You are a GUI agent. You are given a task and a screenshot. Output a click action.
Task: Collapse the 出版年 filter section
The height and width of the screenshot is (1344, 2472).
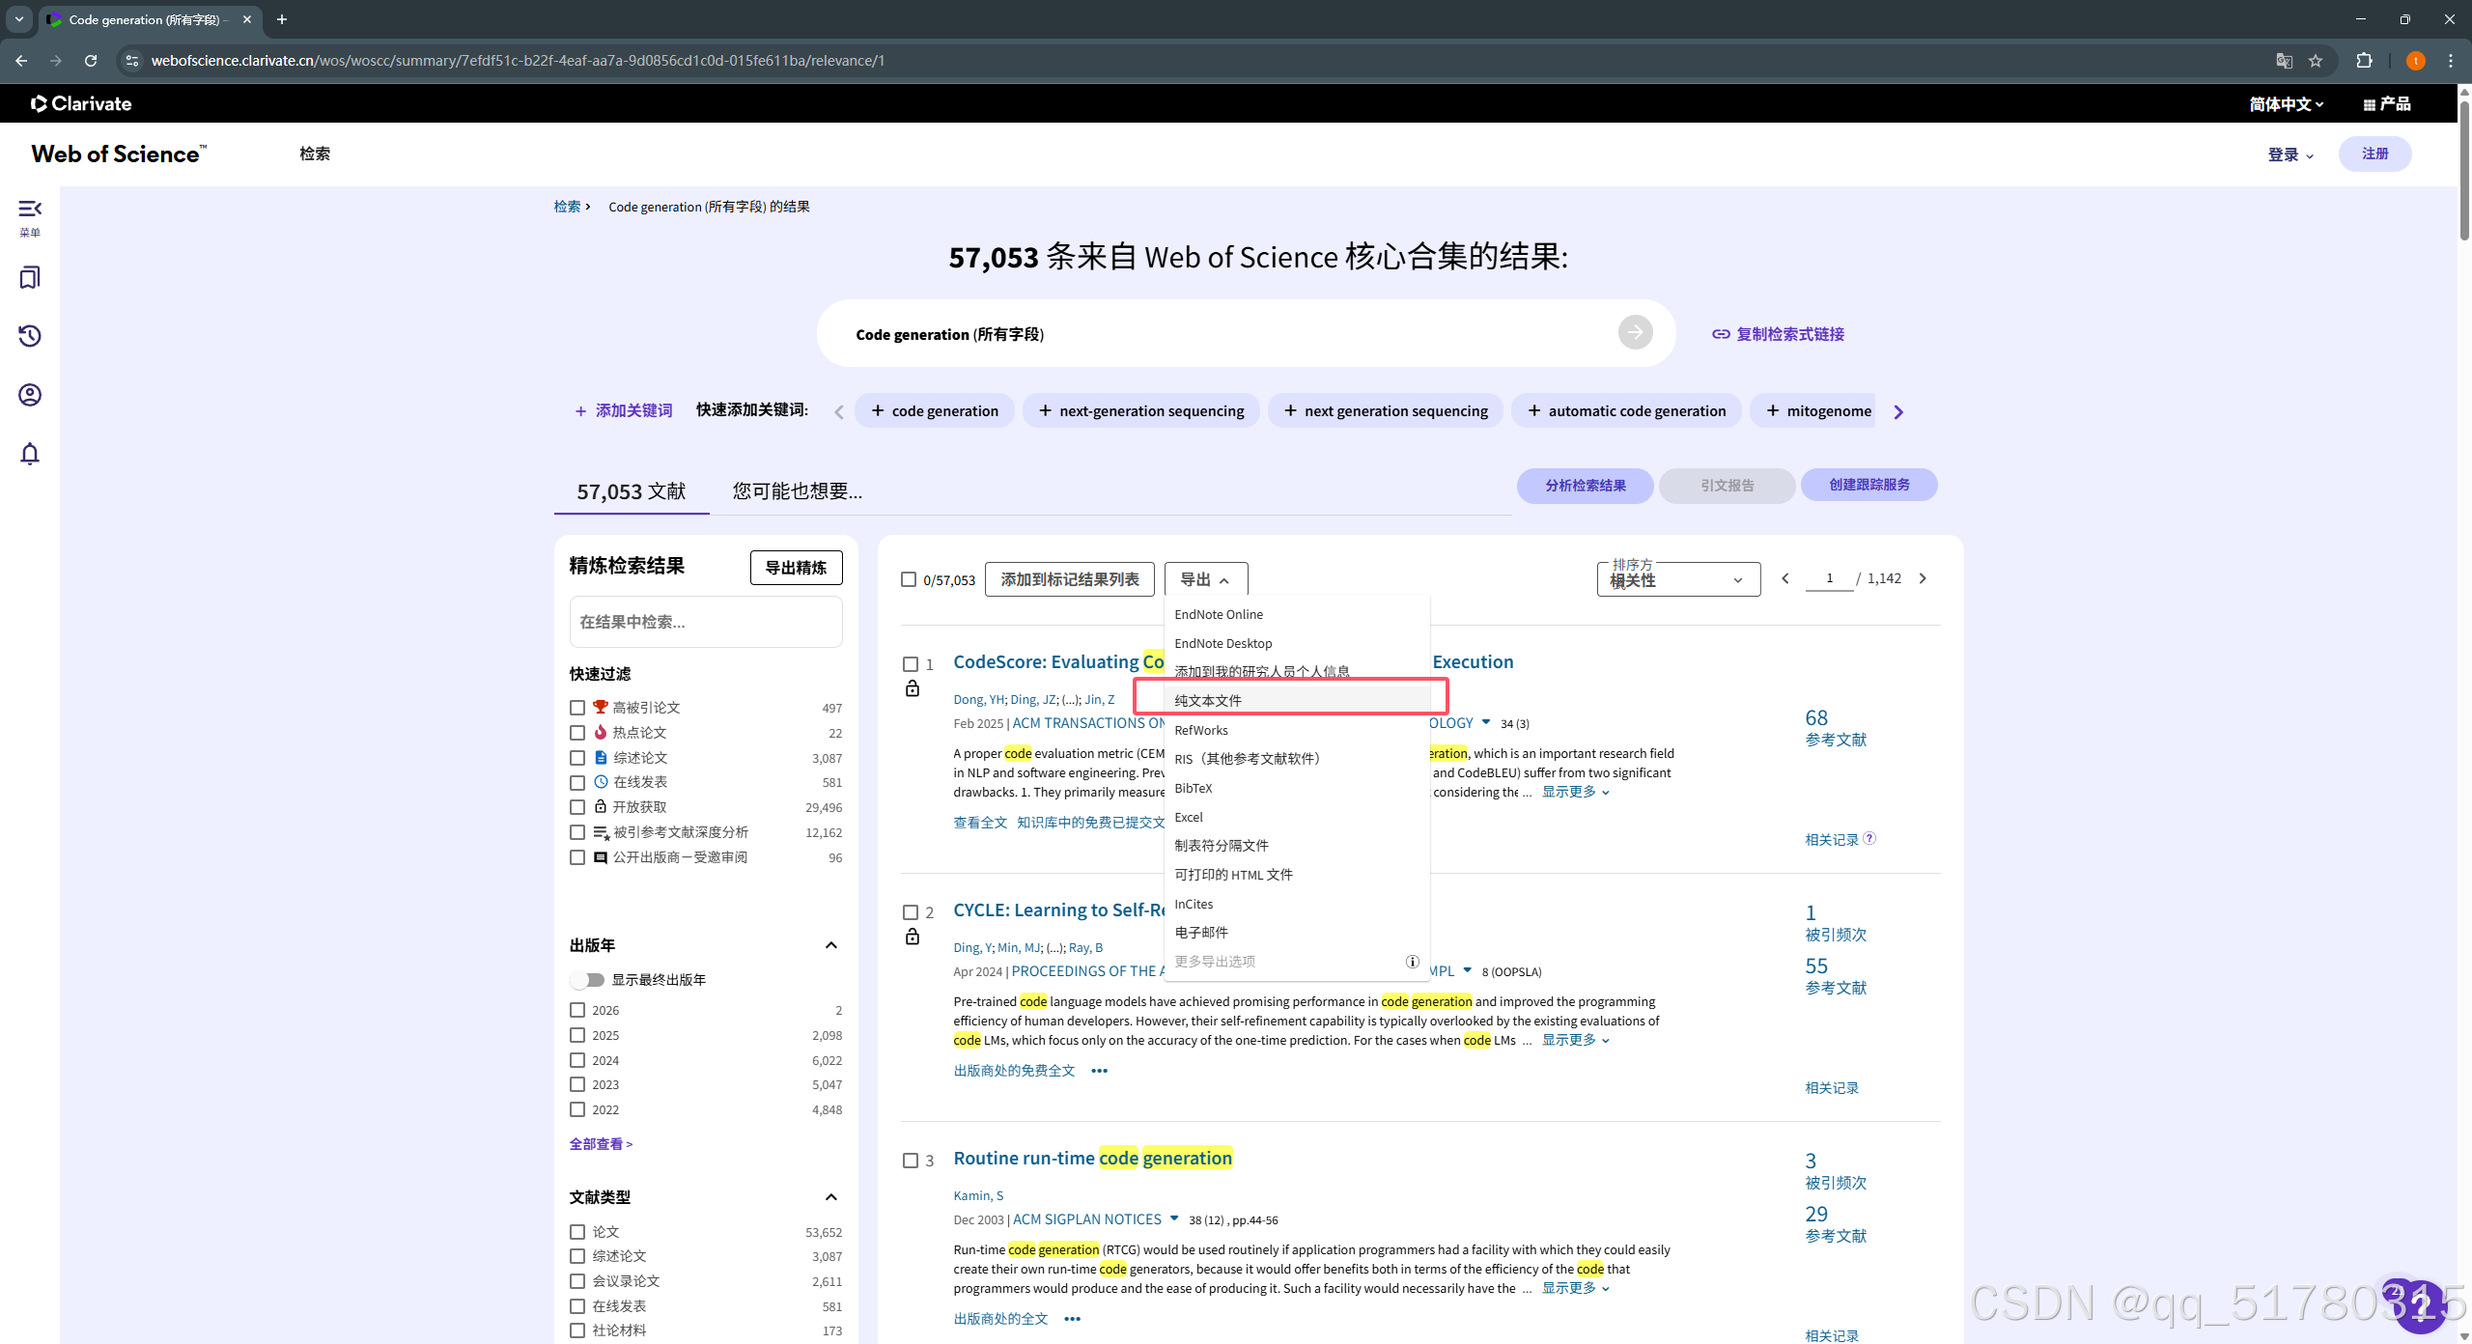pyautogui.click(x=831, y=945)
